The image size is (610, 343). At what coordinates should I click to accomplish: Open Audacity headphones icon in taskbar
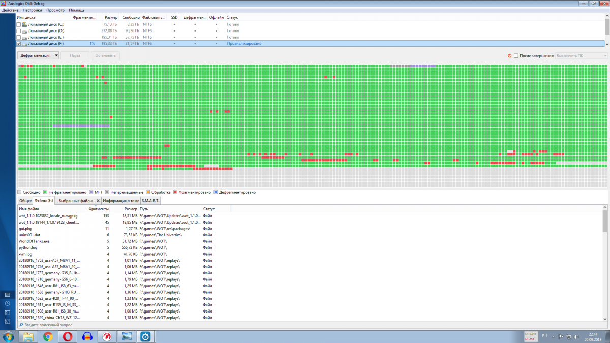click(87, 336)
